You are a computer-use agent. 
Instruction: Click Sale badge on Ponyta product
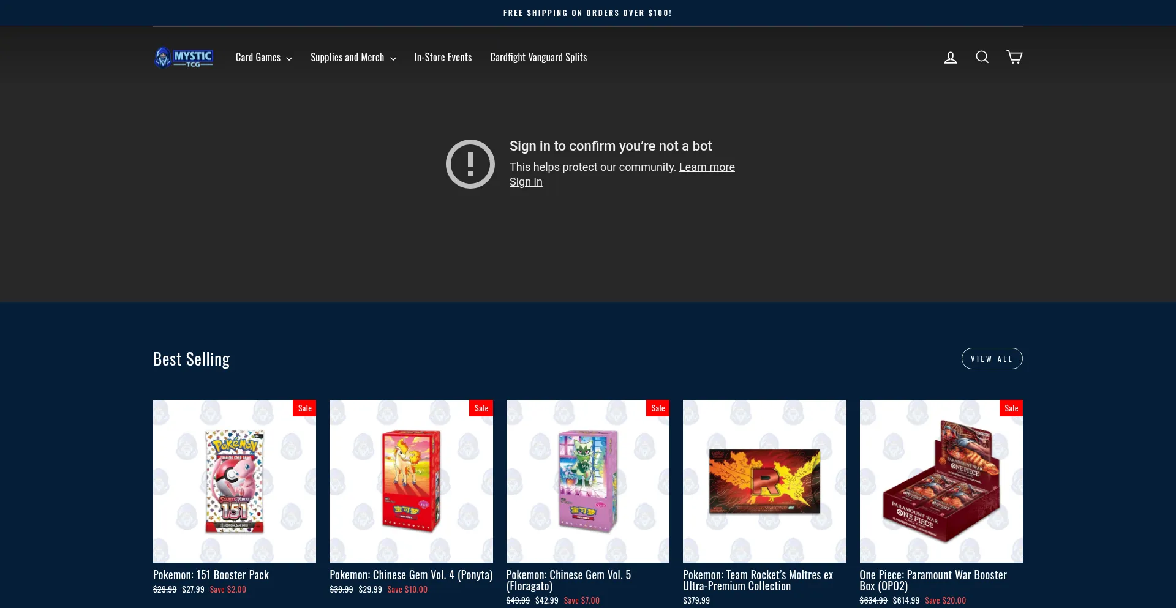tap(481, 408)
